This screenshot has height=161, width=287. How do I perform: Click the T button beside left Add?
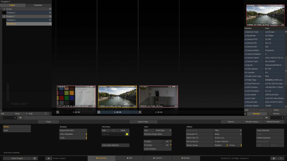pos(46,113)
